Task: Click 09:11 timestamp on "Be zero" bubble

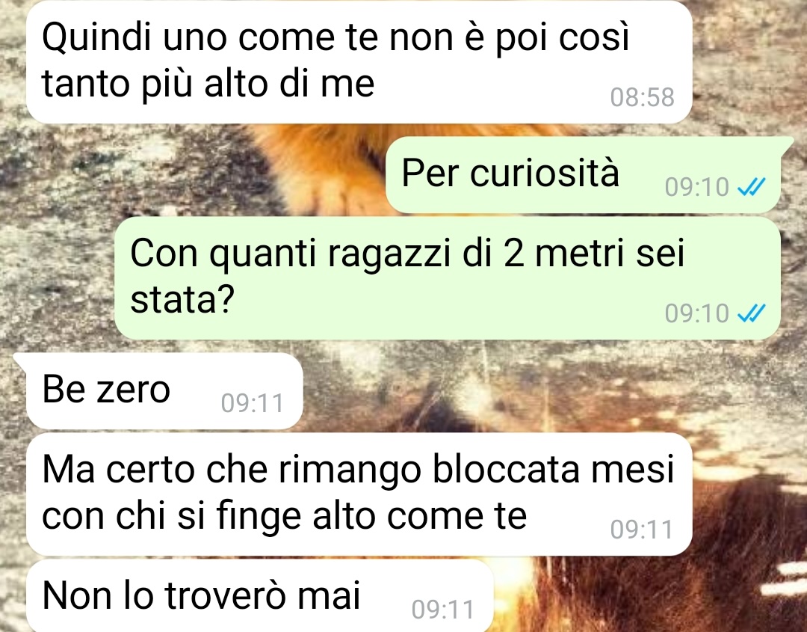Action: (x=253, y=403)
